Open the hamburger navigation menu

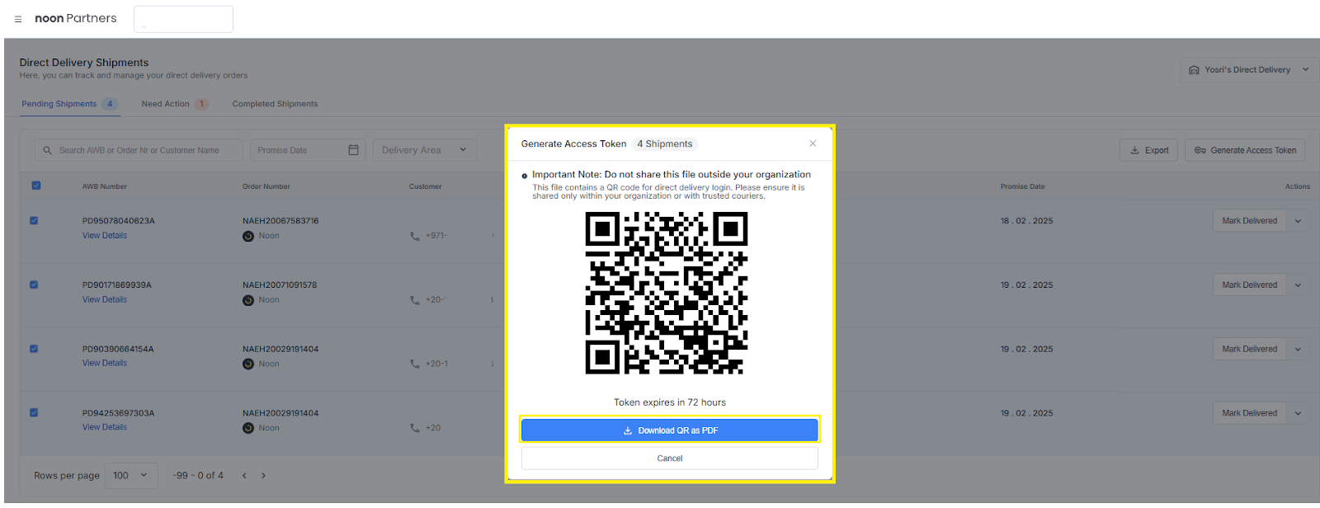[x=18, y=19]
